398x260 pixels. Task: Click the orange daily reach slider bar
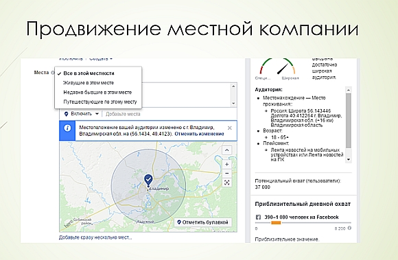click(x=276, y=223)
